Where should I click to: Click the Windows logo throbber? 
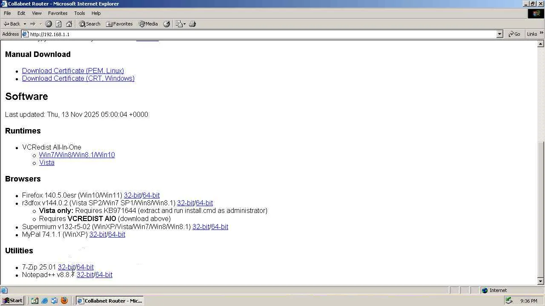coord(536,14)
